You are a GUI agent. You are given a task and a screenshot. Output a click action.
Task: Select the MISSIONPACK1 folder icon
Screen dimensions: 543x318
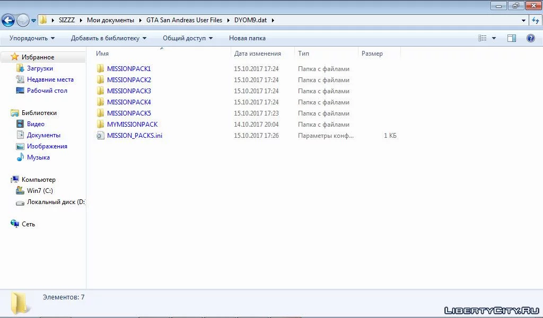coord(100,68)
